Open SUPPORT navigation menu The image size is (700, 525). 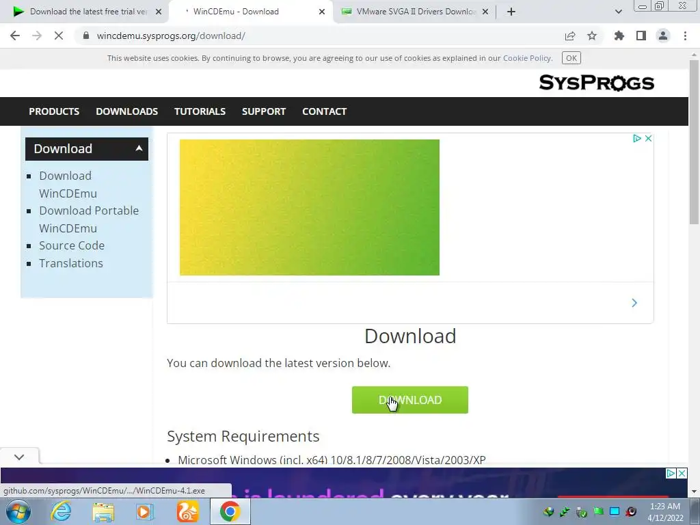point(263,111)
